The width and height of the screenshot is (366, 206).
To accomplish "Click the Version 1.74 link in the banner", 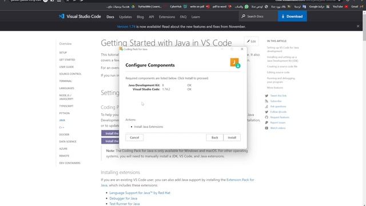I will coord(126,27).
